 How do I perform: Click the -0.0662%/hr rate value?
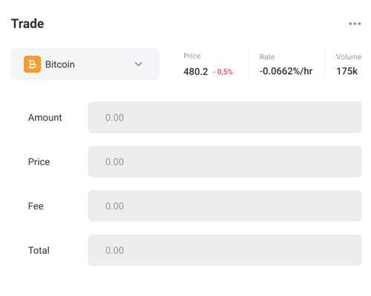point(286,71)
